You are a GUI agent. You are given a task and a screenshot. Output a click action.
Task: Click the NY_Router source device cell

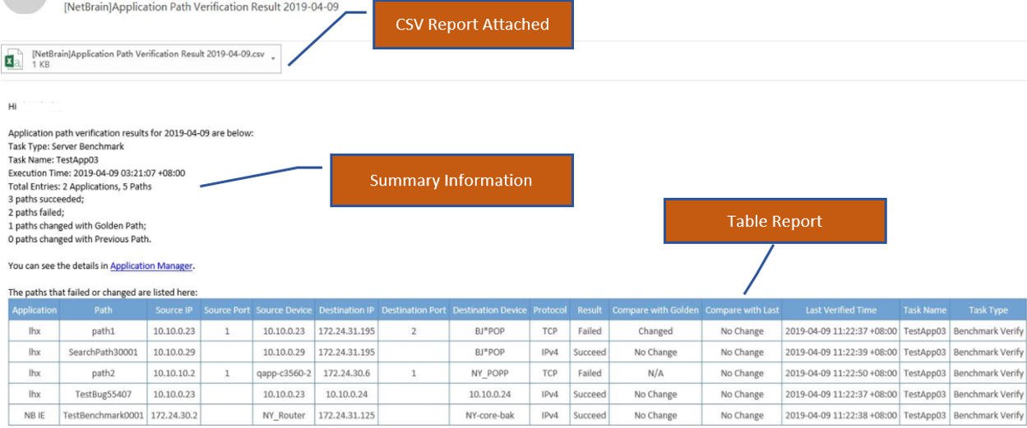[x=284, y=416]
